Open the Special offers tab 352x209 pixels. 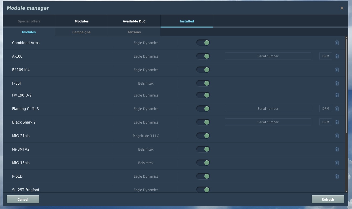click(29, 21)
